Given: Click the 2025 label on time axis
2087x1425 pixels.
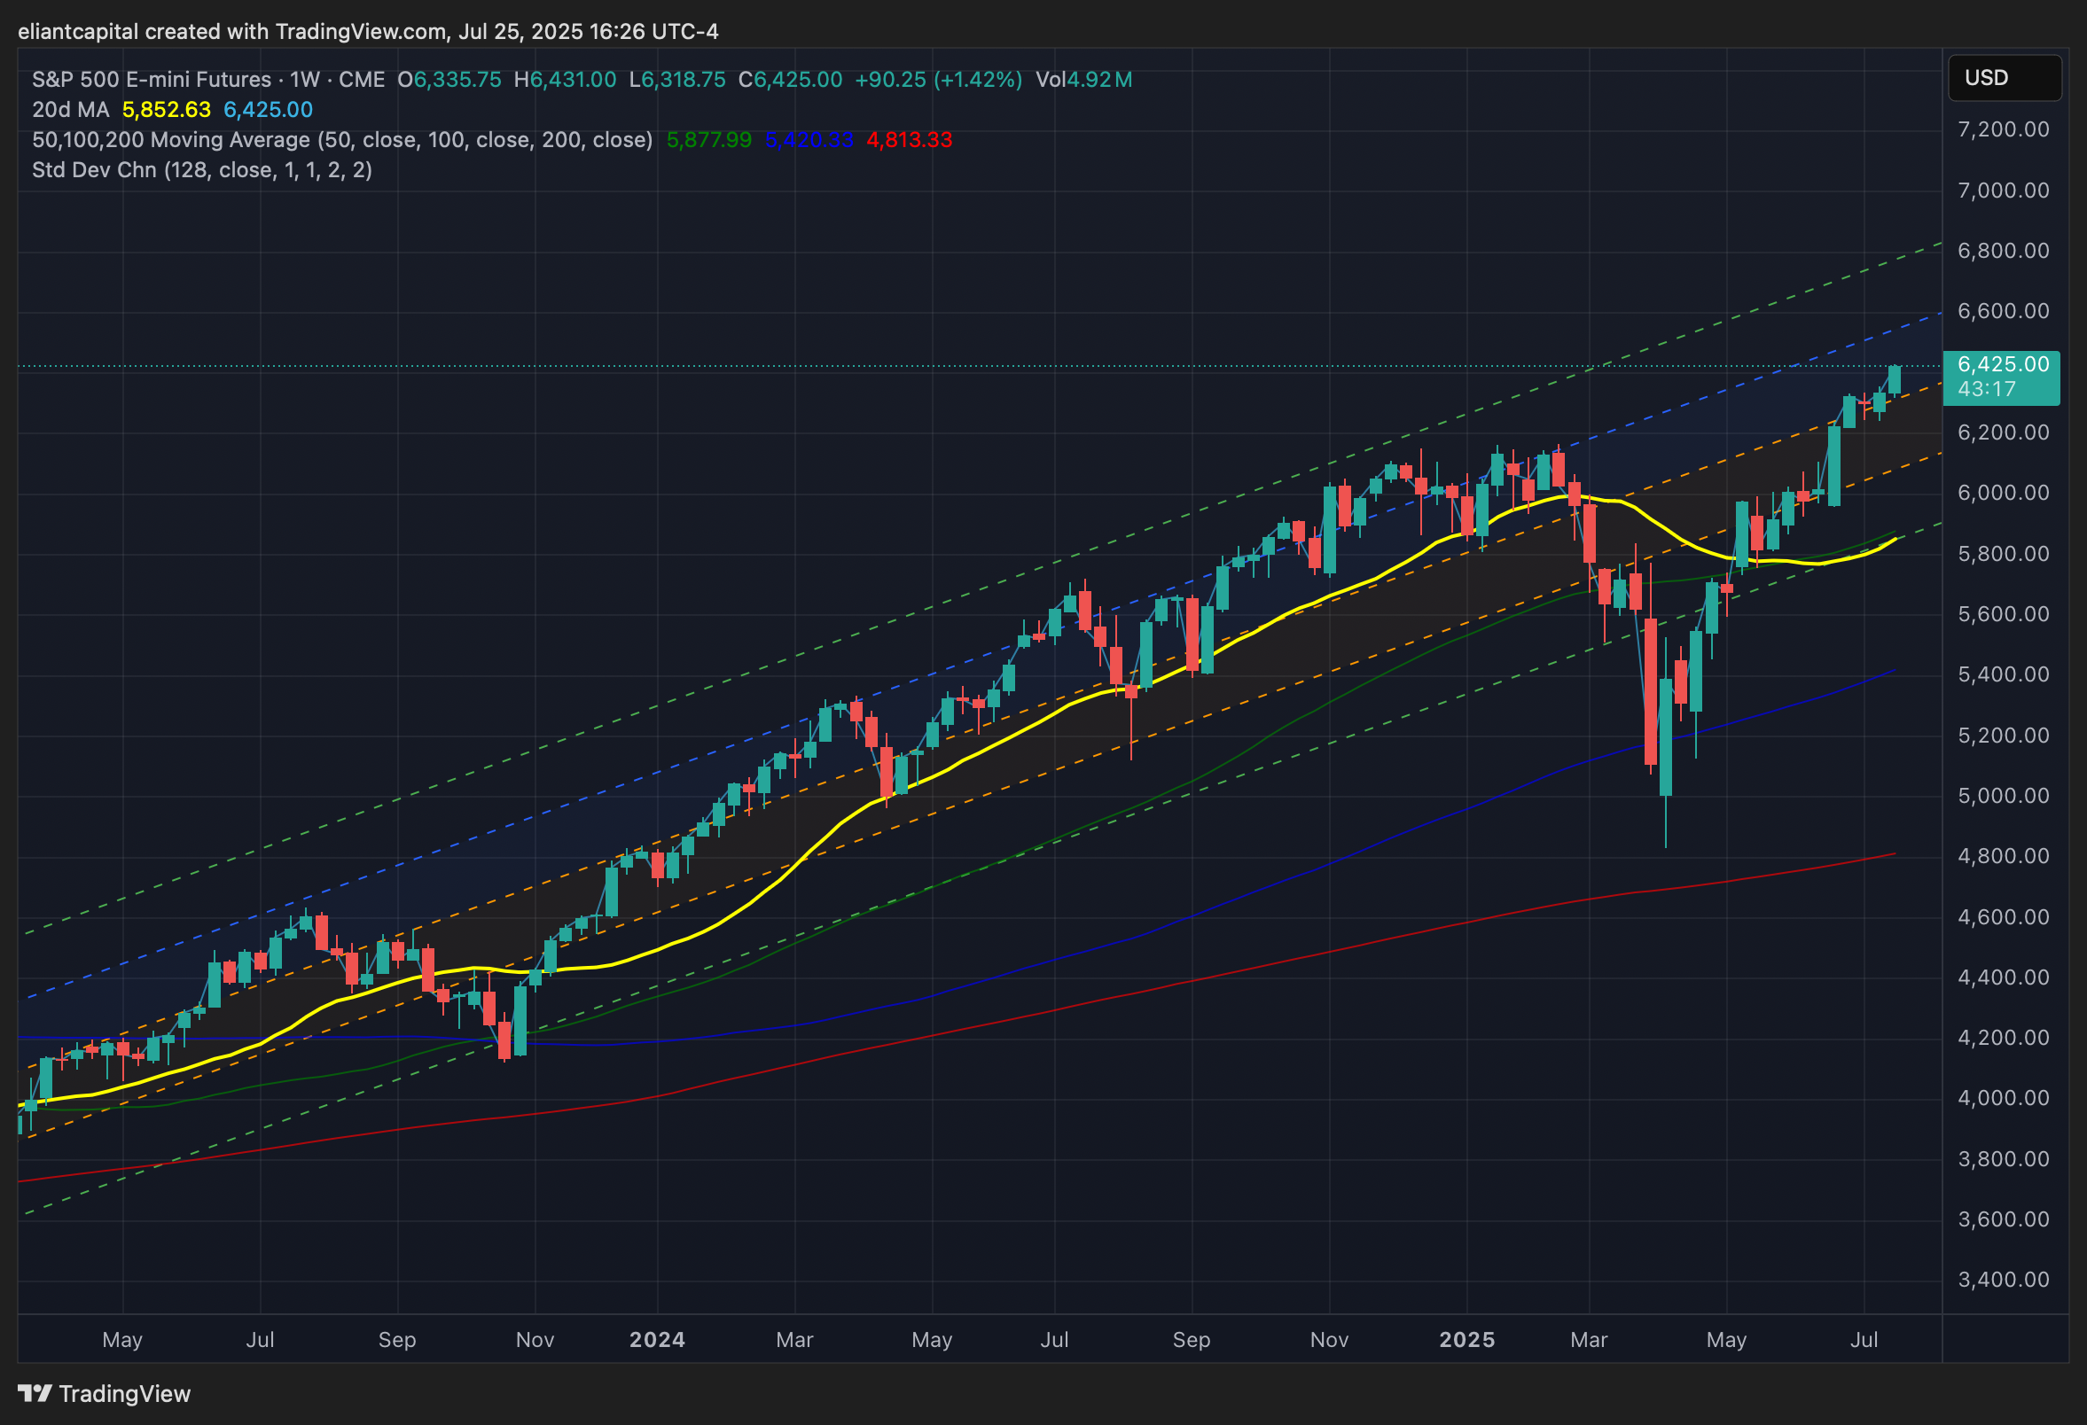Looking at the screenshot, I should [1466, 1340].
